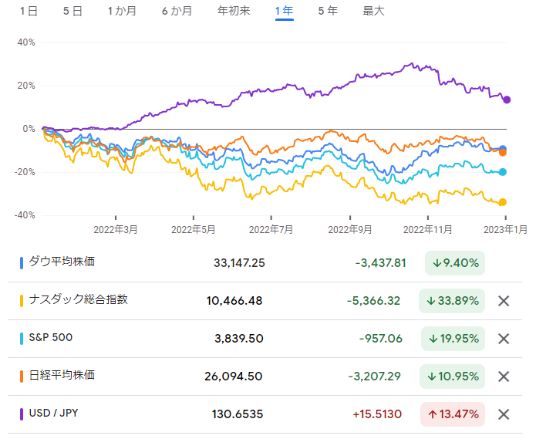Viewport: 536px width, 439px height.
Task: Choose the 年初来 range tab
Action: click(234, 11)
